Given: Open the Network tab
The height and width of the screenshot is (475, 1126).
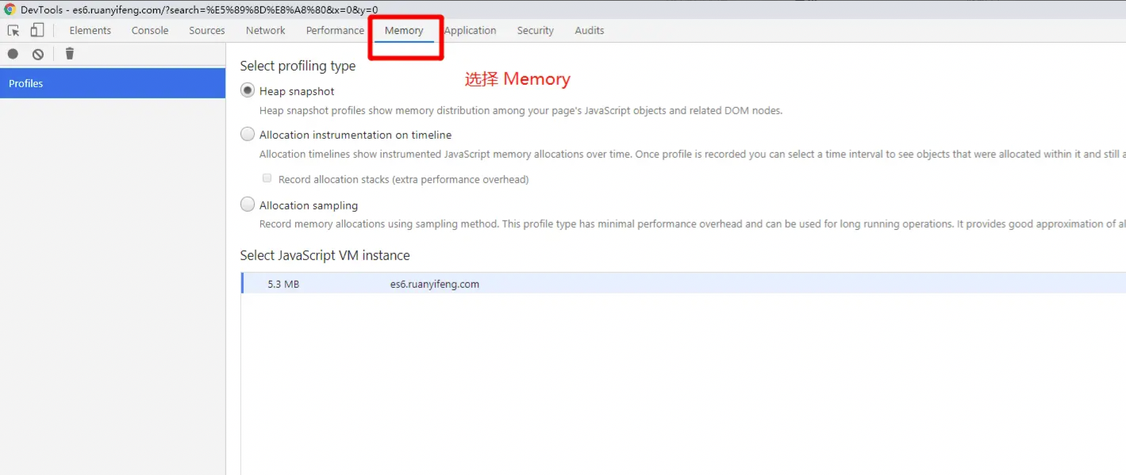Looking at the screenshot, I should [x=266, y=30].
